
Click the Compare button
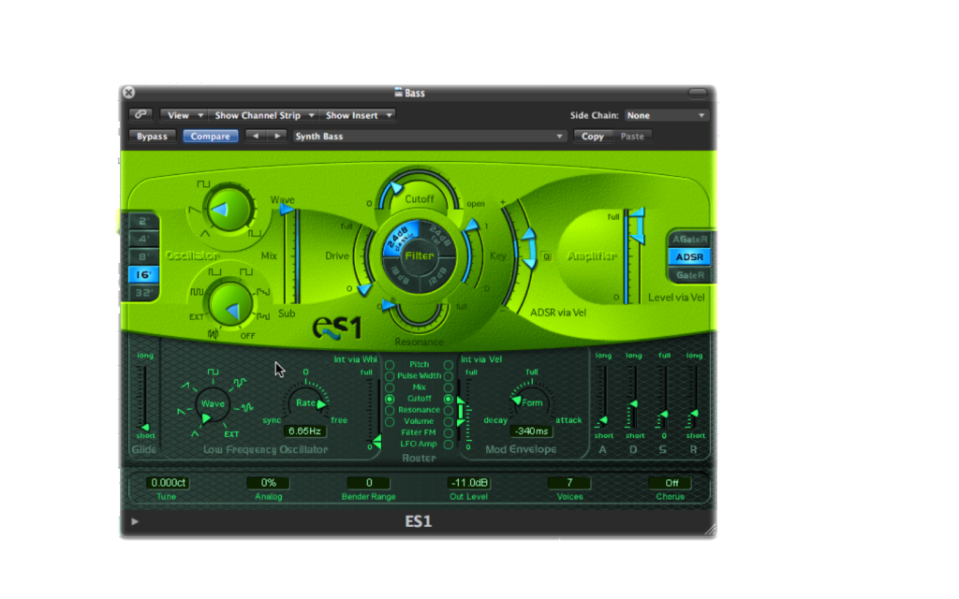tap(210, 136)
